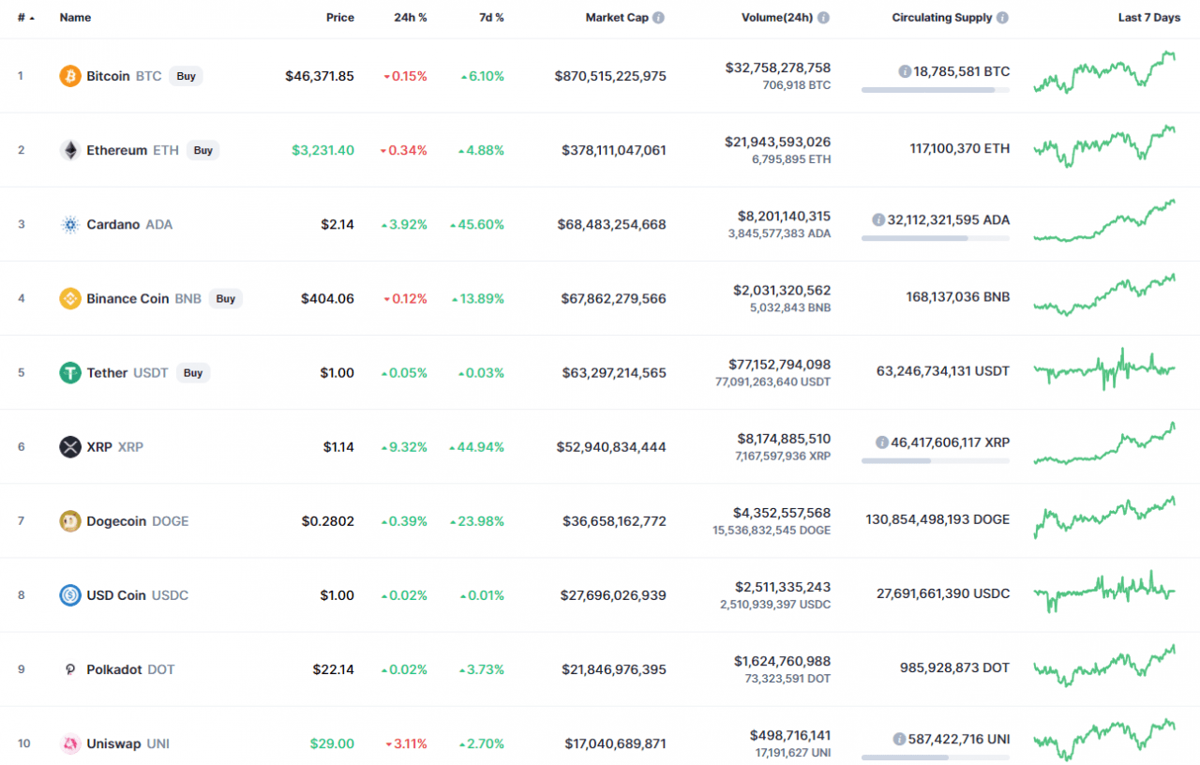Click the Uniswap price $29.00
The width and height of the screenshot is (1200, 765).
tap(332, 743)
